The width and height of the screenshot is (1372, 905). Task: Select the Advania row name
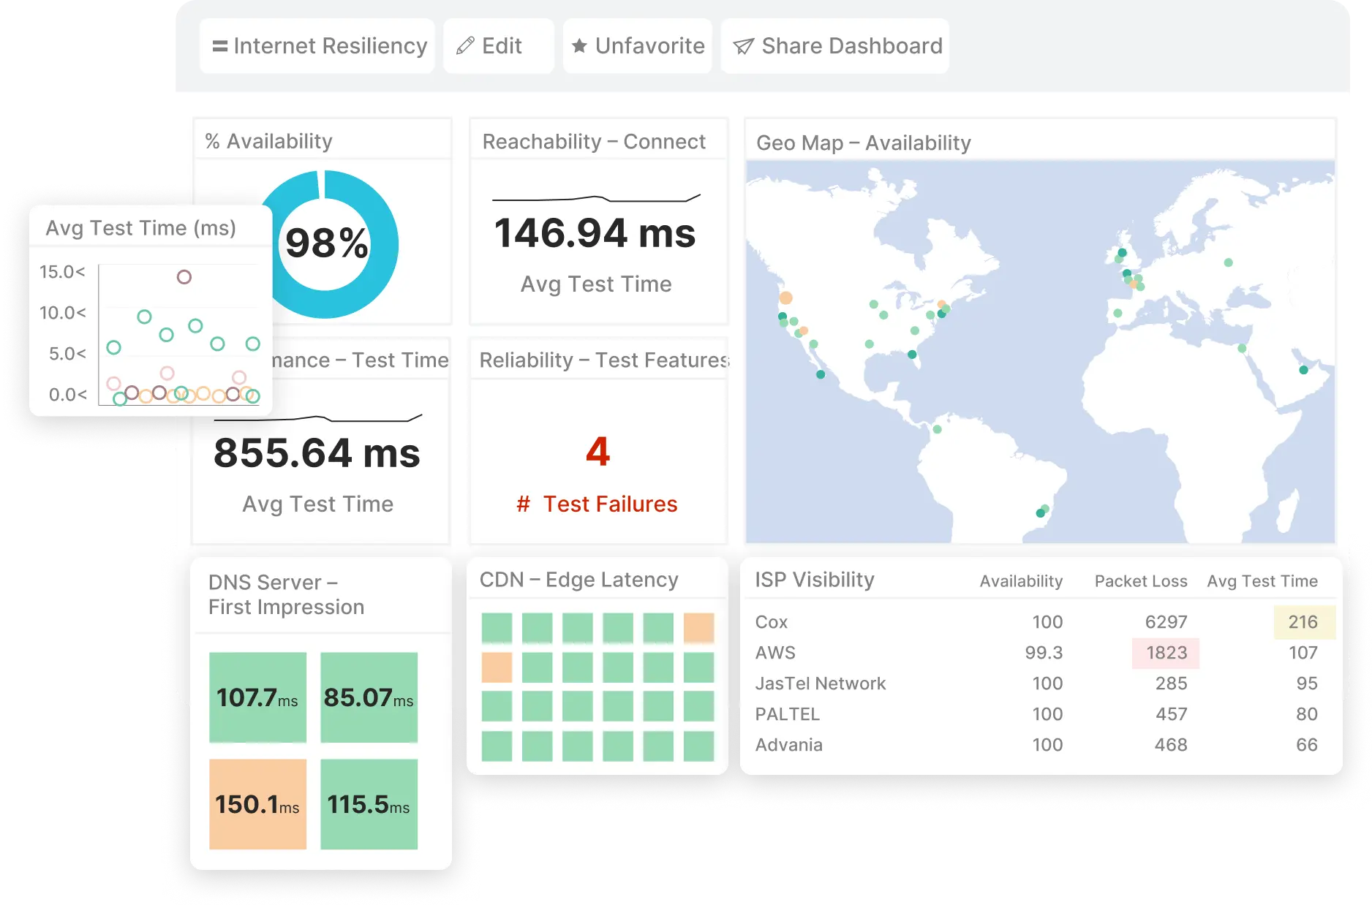[788, 745]
